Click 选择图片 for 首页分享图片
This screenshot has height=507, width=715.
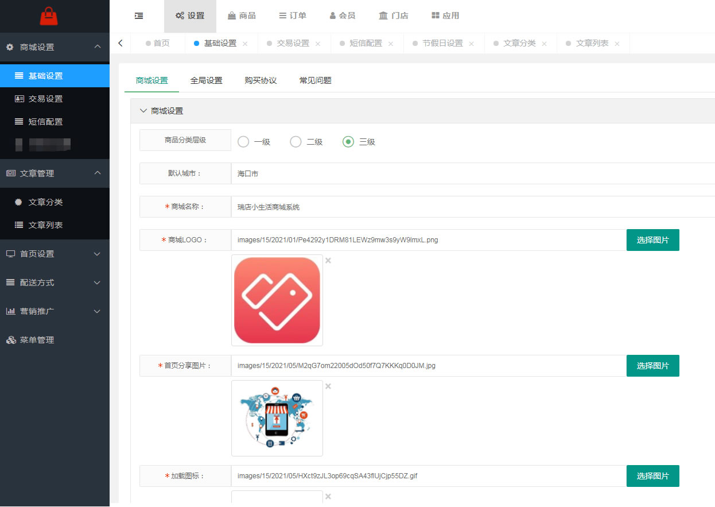[x=653, y=366]
